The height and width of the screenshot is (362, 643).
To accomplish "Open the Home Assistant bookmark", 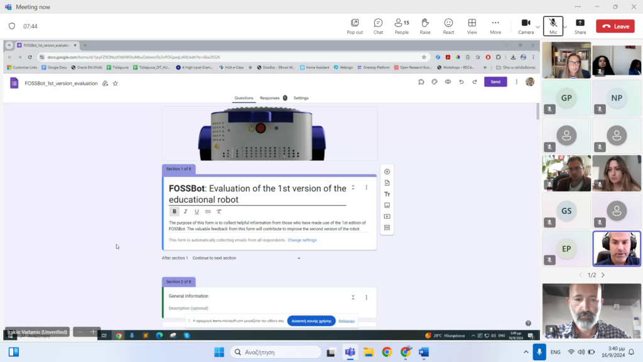I will (314, 67).
